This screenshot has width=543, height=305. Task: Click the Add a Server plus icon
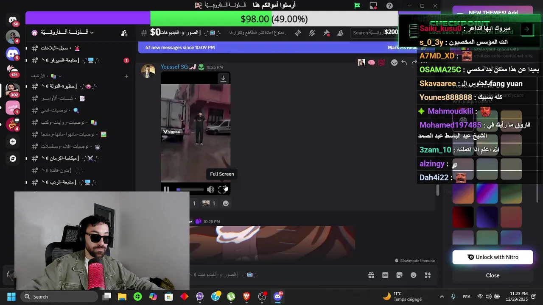click(13, 141)
